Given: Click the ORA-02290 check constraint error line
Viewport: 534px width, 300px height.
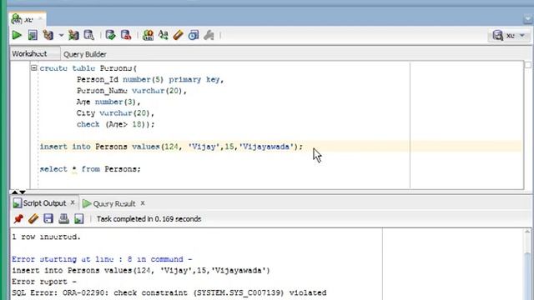Looking at the screenshot, I should tap(169, 292).
